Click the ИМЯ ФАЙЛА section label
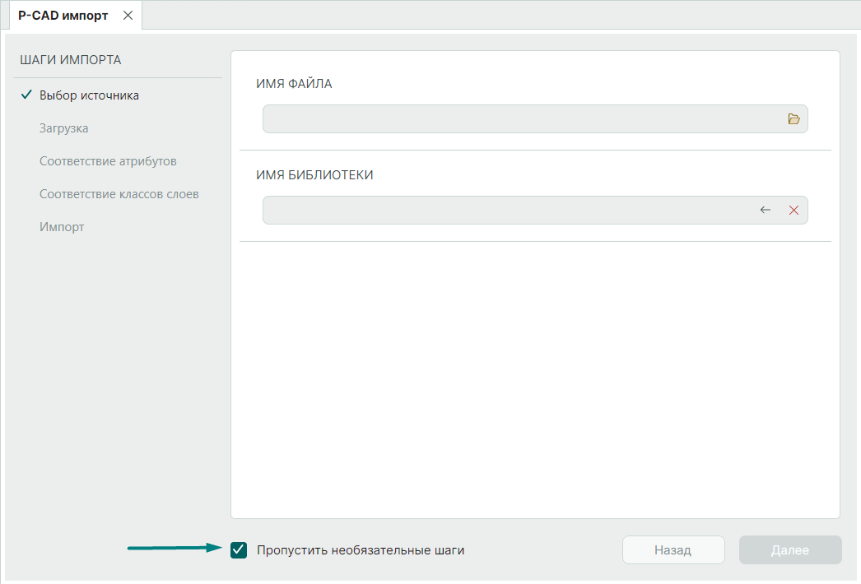The height and width of the screenshot is (584, 861). click(295, 84)
